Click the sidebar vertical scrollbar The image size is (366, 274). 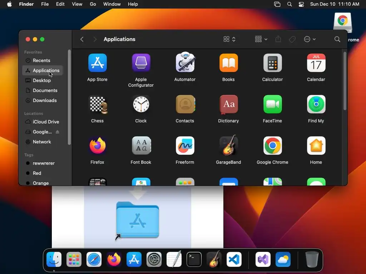tap(69, 97)
